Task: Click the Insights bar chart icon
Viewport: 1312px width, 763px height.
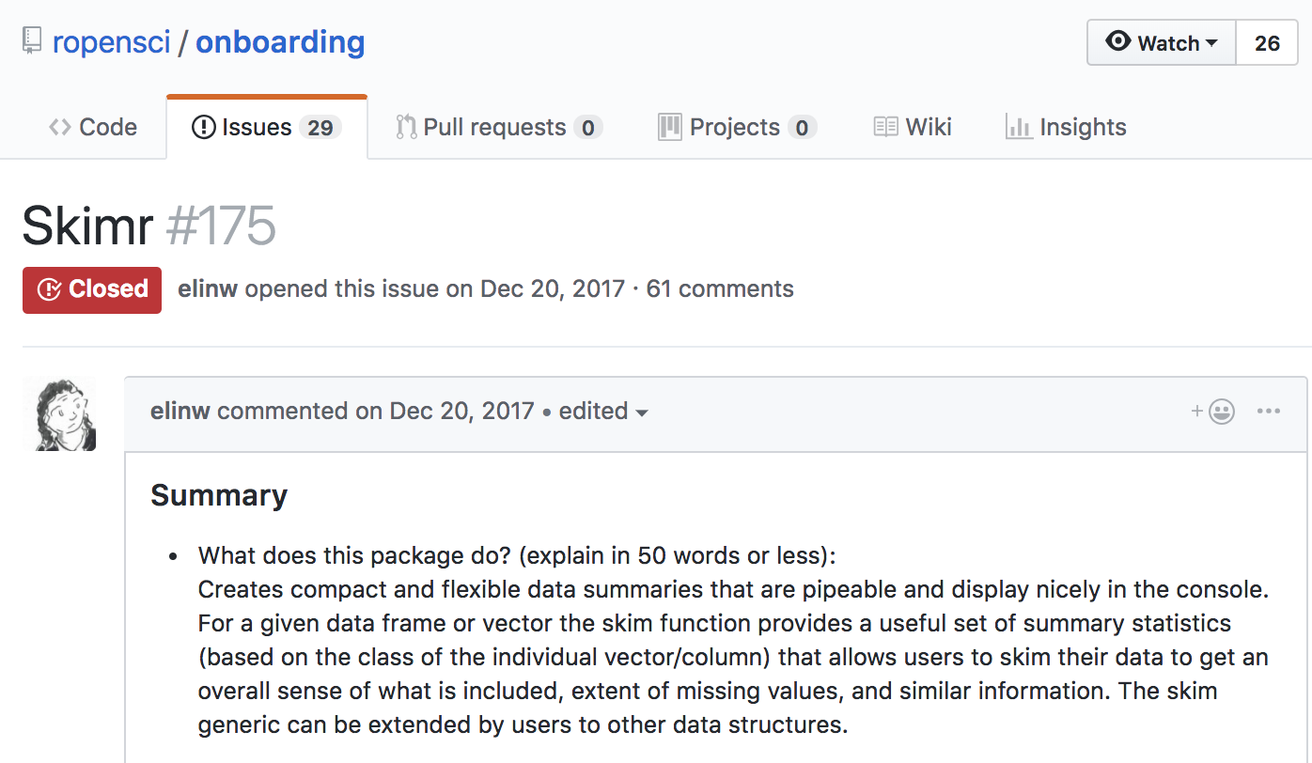Action: (x=1019, y=127)
